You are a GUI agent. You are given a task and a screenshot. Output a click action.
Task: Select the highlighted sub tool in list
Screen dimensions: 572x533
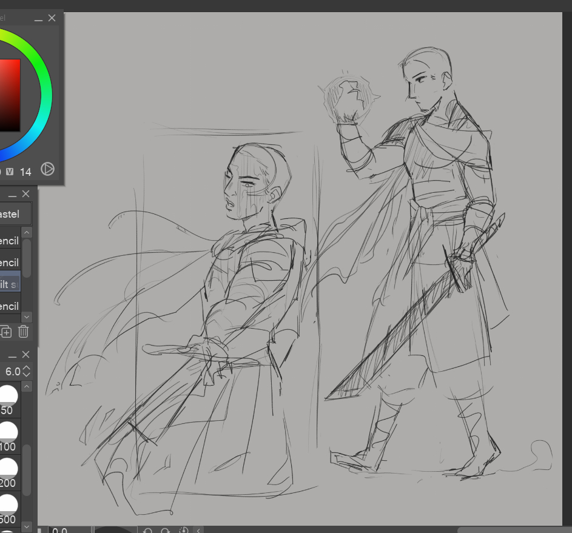pos(10,284)
